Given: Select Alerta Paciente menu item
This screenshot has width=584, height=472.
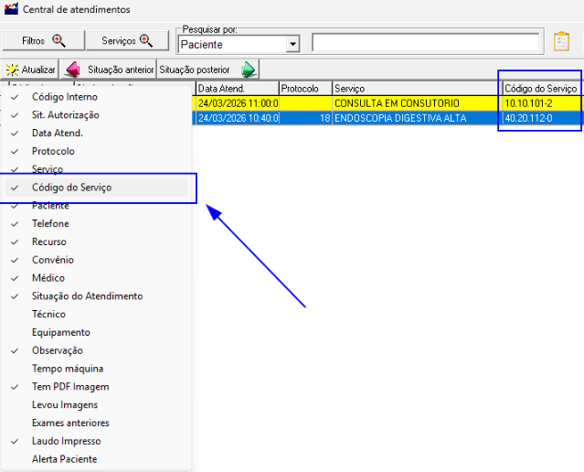Looking at the screenshot, I should [x=64, y=459].
